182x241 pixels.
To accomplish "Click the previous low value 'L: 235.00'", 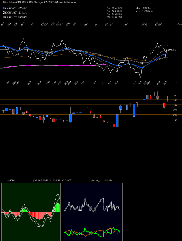I will click(x=116, y=14).
